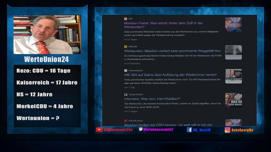
Task: Open thumbnail of the ZDF Werteunion article
Action: (x=233, y=25)
